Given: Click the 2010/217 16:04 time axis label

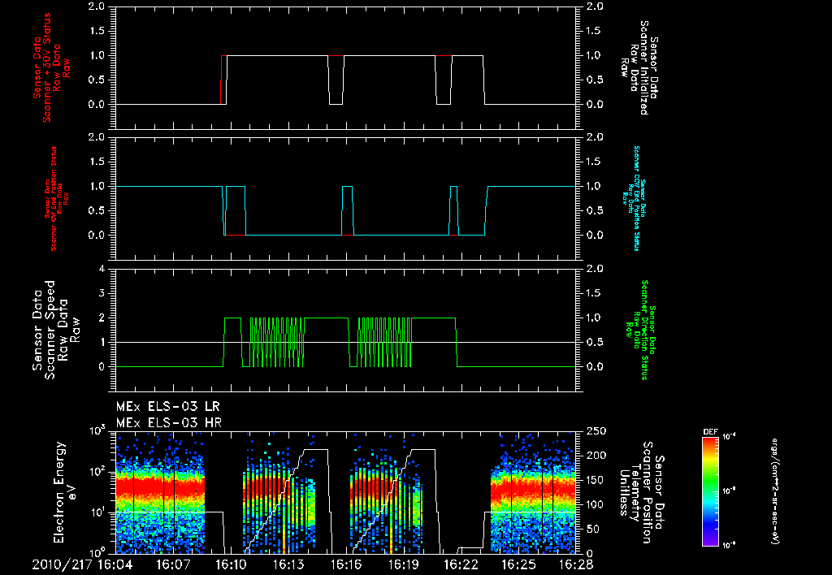Looking at the screenshot, I should click(82, 565).
